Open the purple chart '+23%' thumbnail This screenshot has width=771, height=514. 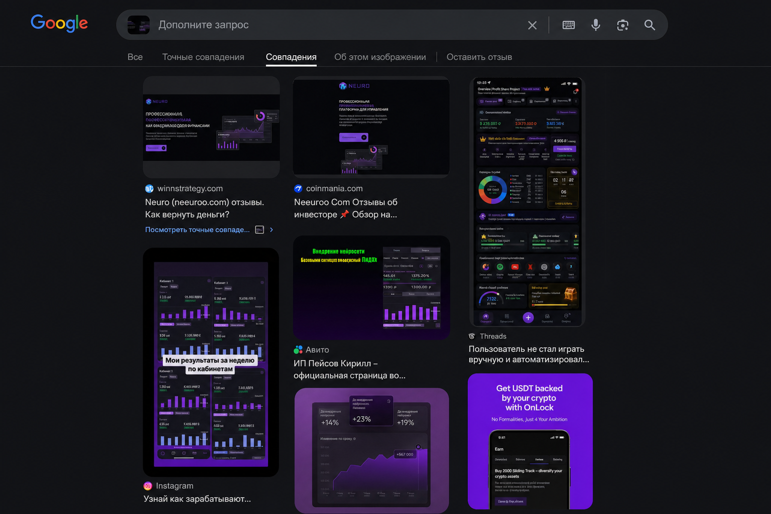click(x=371, y=451)
